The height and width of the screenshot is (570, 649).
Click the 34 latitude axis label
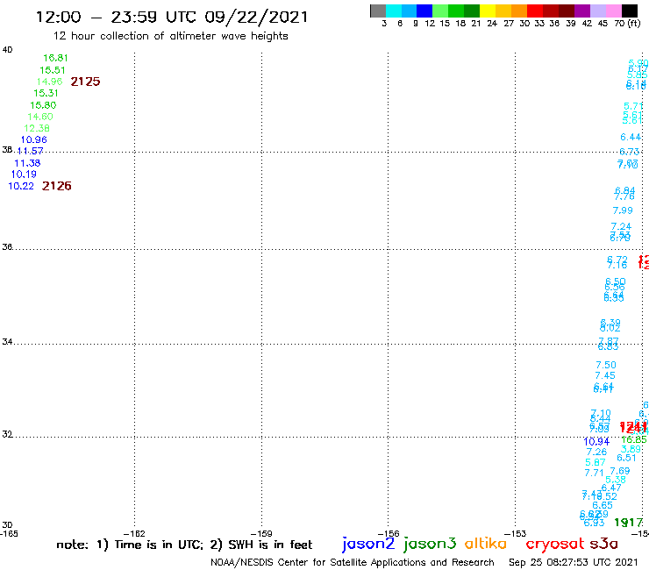(7, 342)
